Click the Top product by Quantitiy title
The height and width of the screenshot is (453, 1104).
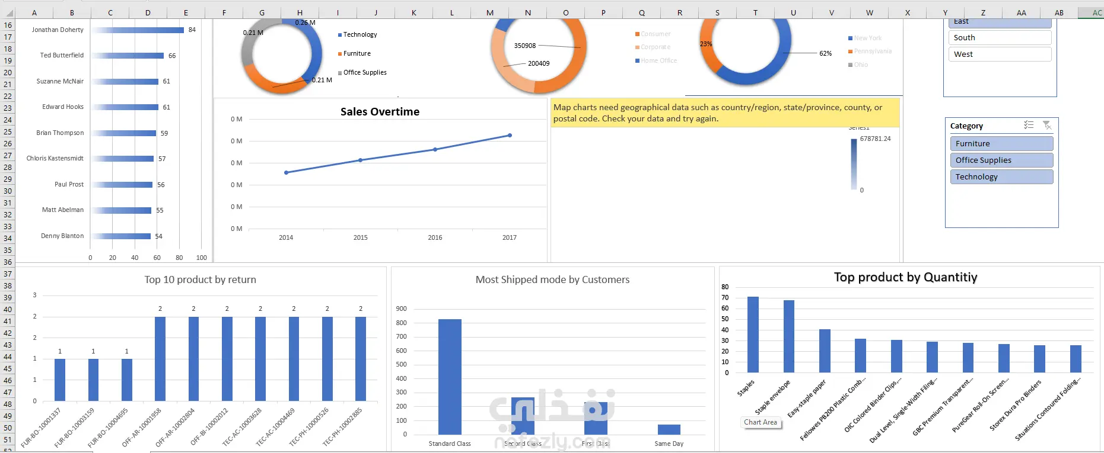[x=905, y=277]
